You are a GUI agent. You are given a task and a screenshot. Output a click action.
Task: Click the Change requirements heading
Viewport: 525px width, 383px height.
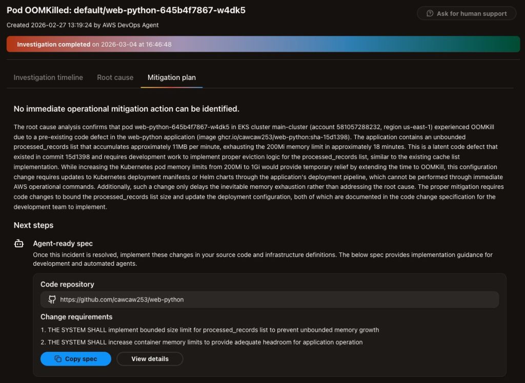point(76,316)
